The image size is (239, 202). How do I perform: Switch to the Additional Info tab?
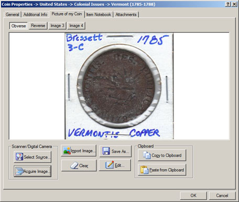point(35,15)
